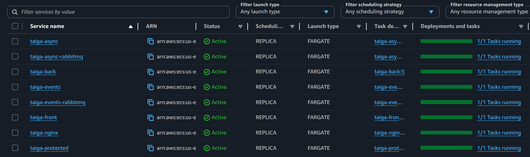The height and width of the screenshot is (157, 530).
Task: Click the search magnifier icon in filter box
Action: [x=15, y=12]
